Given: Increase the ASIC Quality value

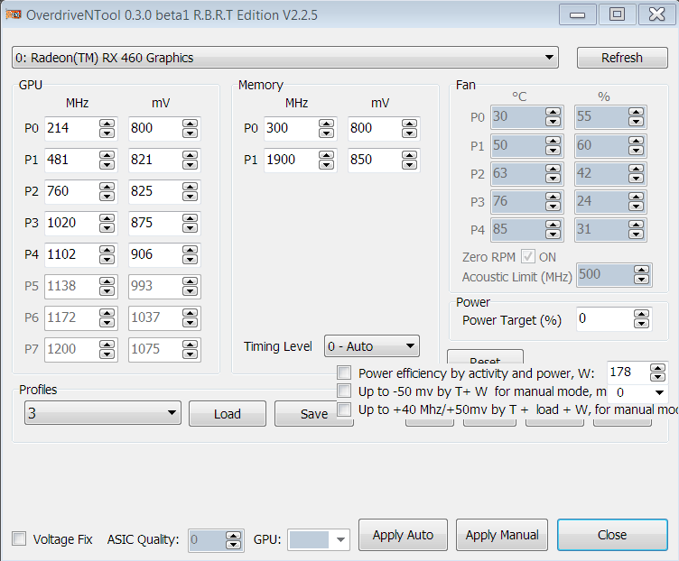Looking at the screenshot, I should [x=233, y=536].
